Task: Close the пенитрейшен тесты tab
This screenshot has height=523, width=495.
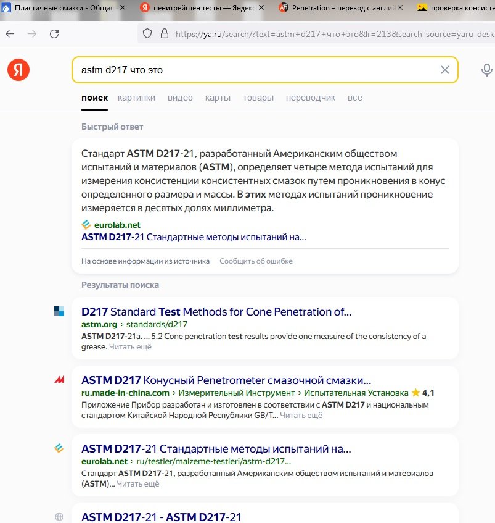Action: (261, 7)
